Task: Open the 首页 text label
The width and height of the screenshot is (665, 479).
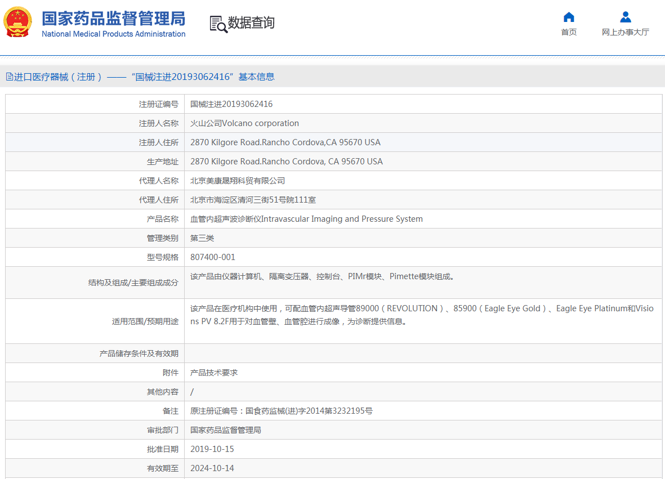Action: (x=569, y=32)
